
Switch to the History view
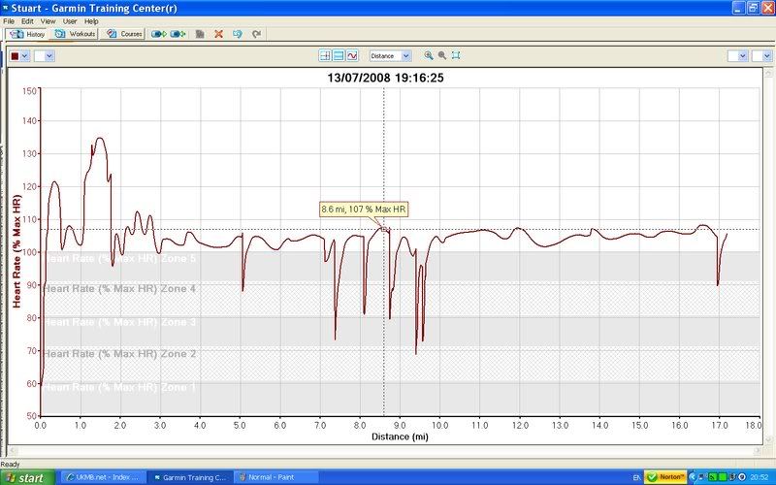click(x=27, y=34)
